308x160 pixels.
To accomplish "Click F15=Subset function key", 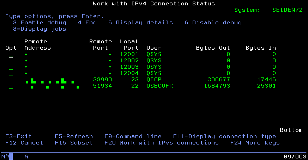I will point(74,143).
